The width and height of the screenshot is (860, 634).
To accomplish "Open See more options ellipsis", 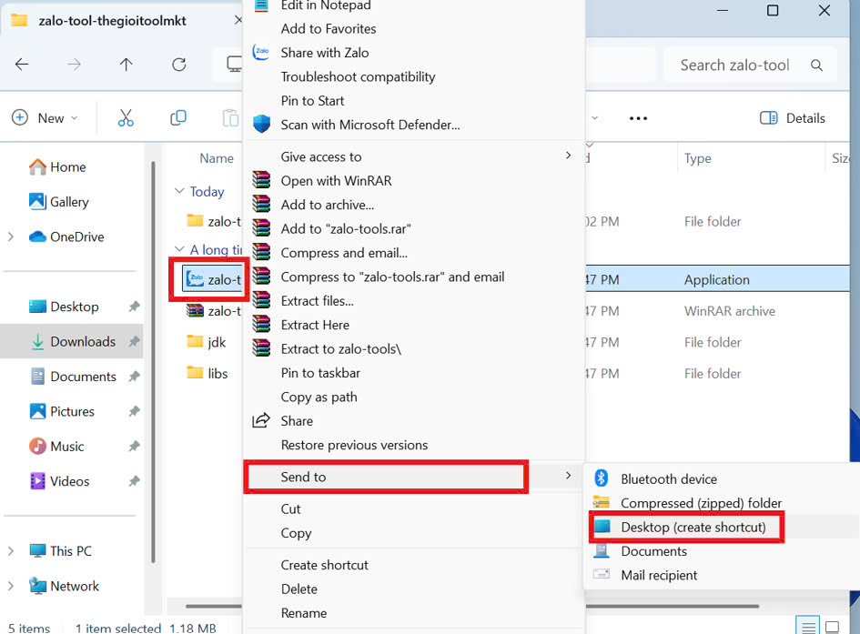I will point(638,118).
